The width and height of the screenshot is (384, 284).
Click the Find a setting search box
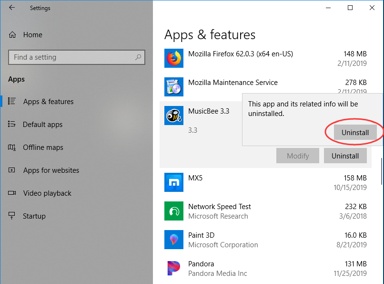click(x=77, y=57)
